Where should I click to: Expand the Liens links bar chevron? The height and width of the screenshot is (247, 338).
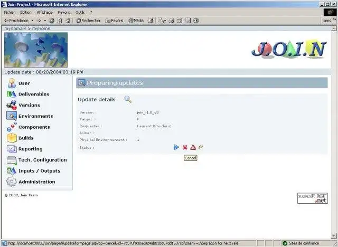click(334, 20)
